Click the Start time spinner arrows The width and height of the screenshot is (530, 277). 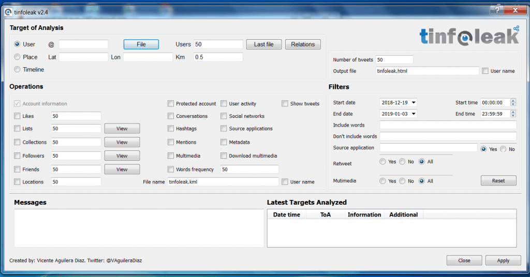[x=513, y=102]
